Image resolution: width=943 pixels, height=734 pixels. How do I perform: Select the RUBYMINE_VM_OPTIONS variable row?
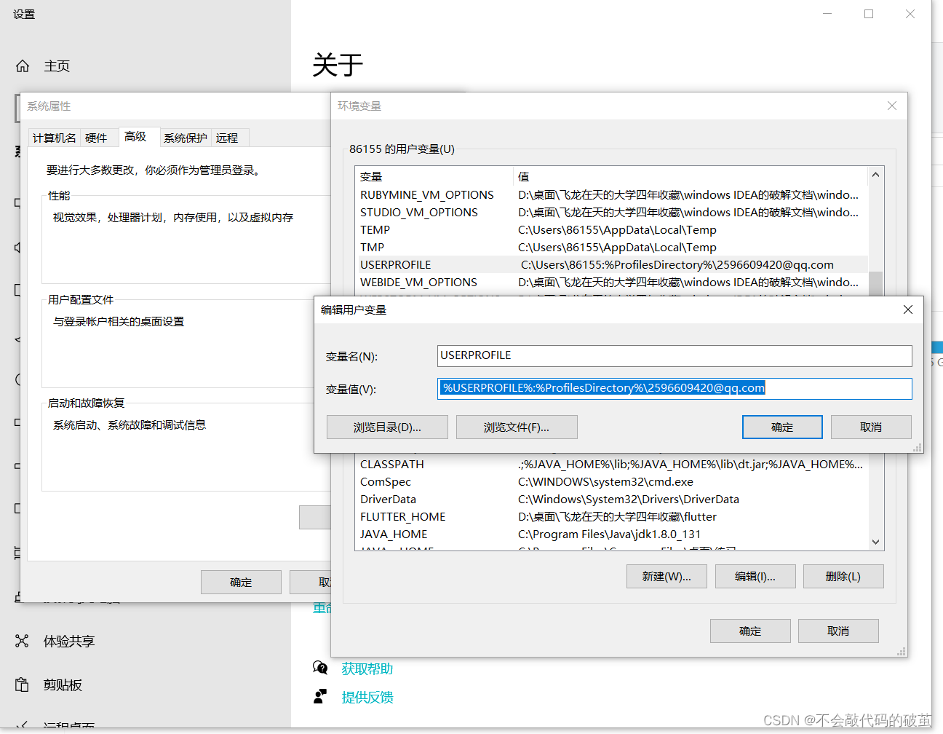[611, 195]
